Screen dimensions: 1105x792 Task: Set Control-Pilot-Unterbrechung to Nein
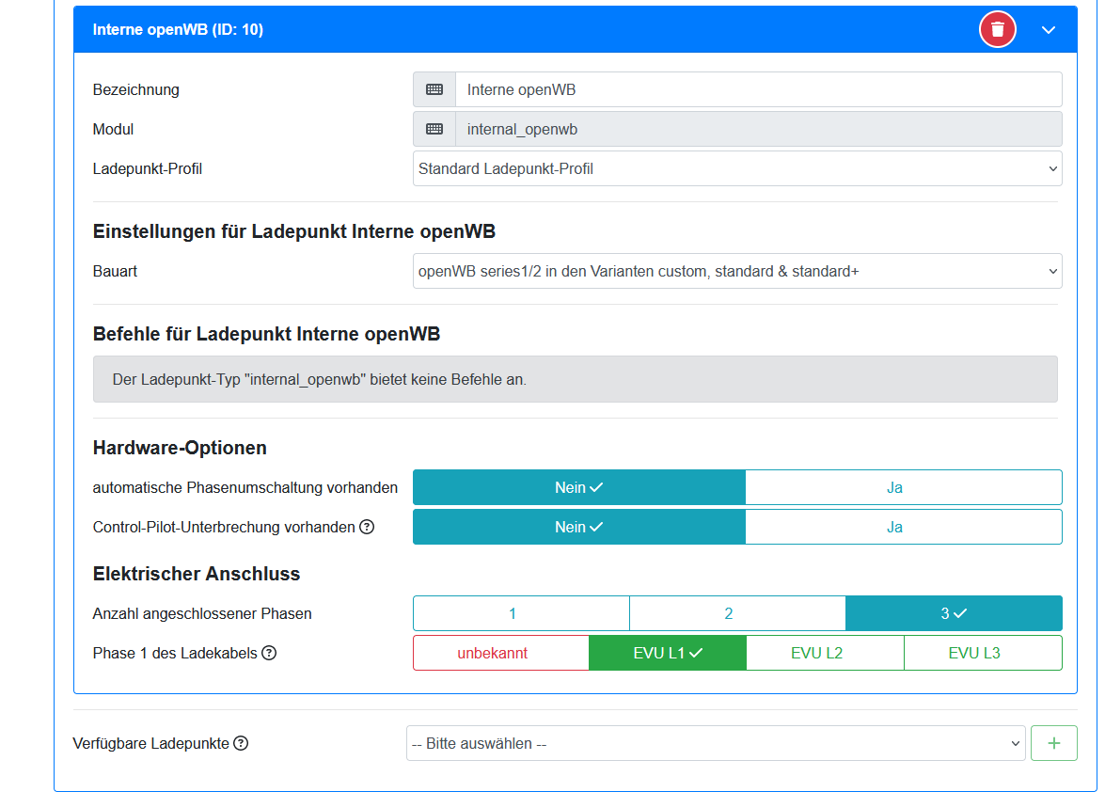(579, 527)
